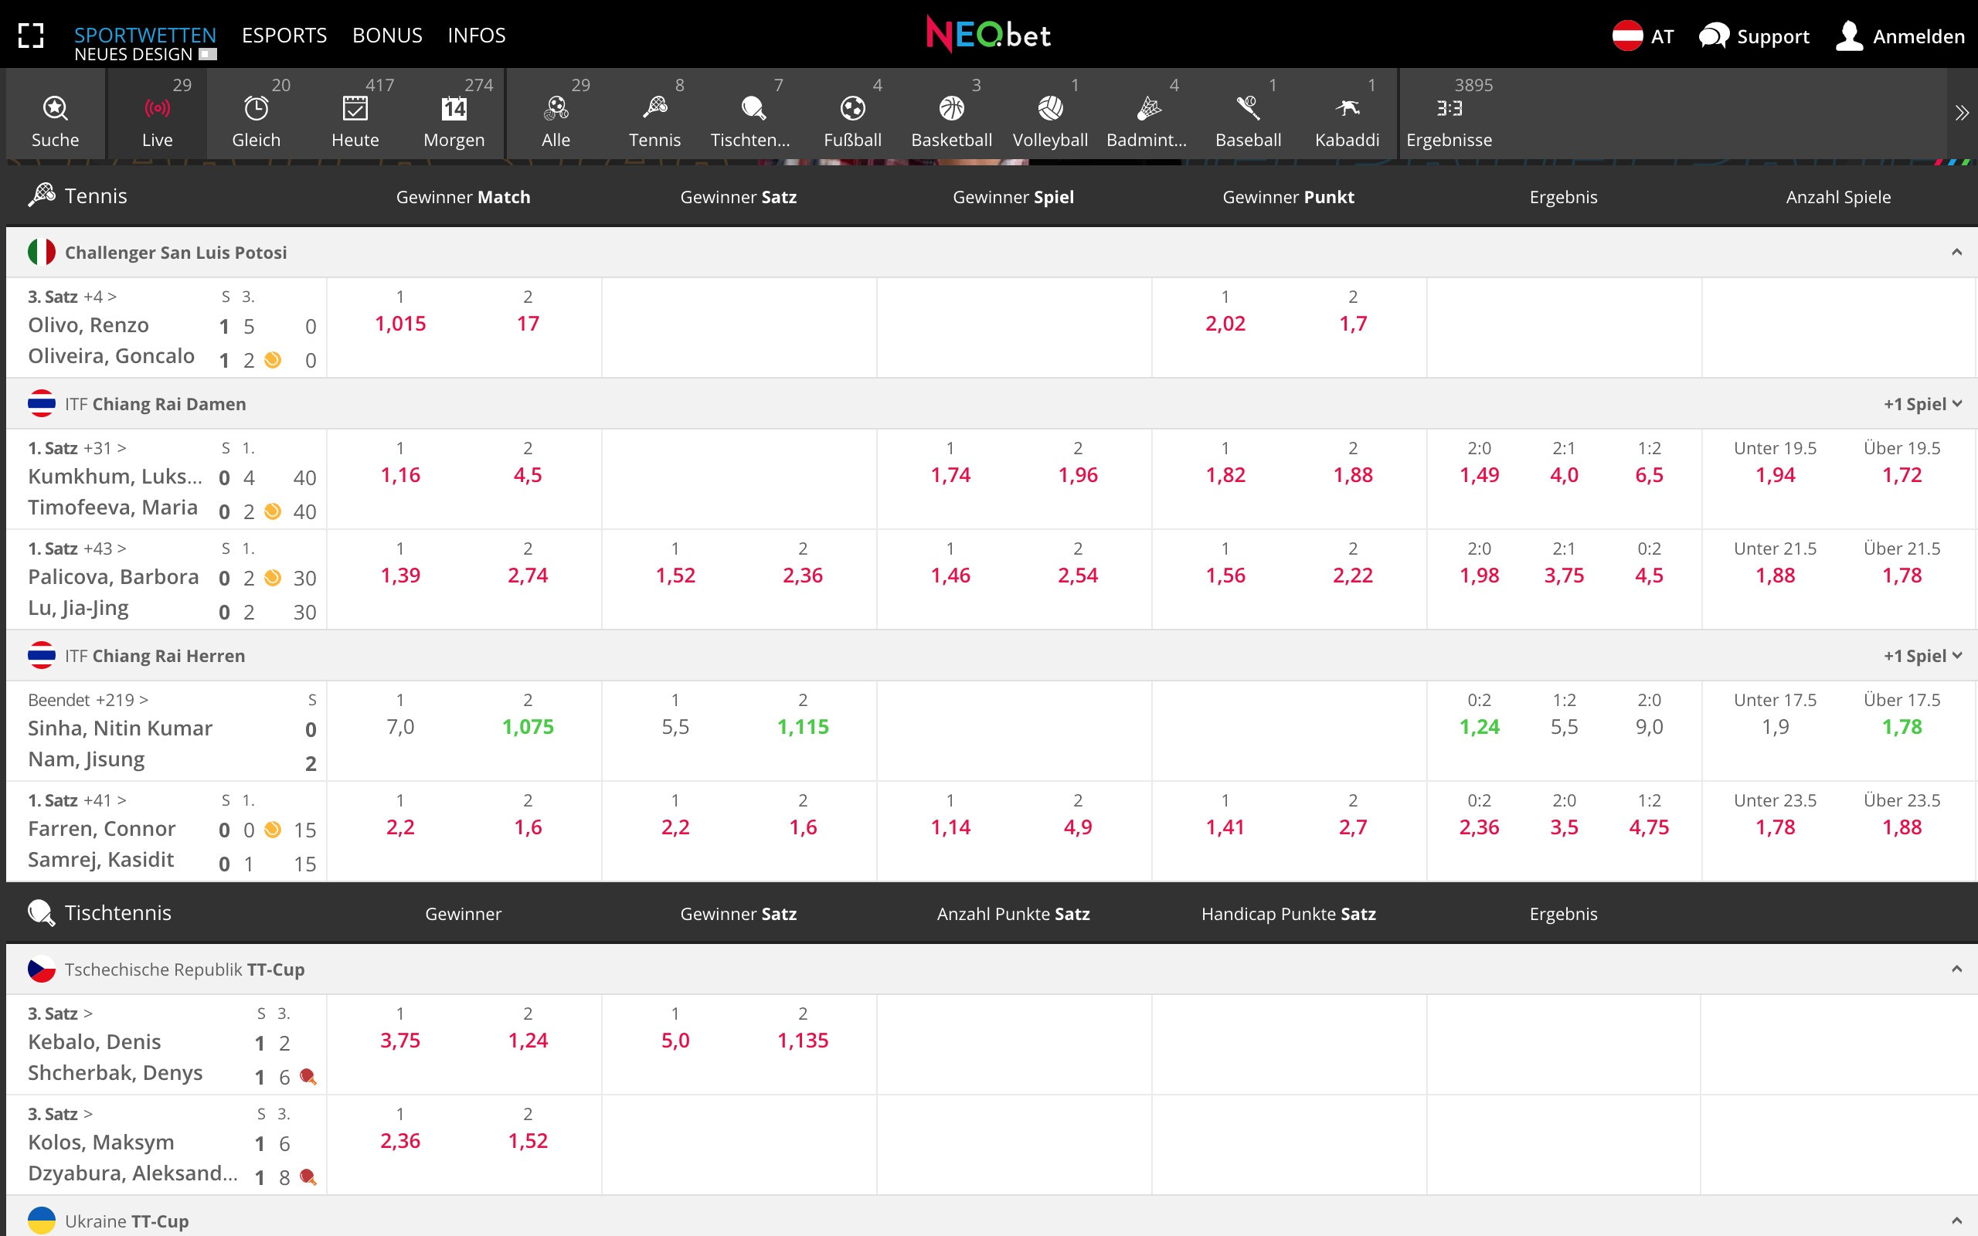1978x1236 pixels.
Task: Open today's matches via Heute icon
Action: point(355,114)
